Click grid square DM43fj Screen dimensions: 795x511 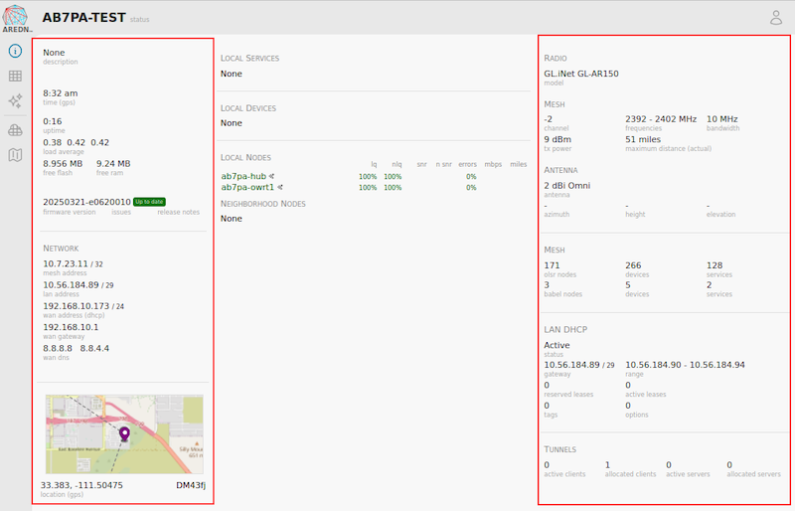tap(191, 485)
